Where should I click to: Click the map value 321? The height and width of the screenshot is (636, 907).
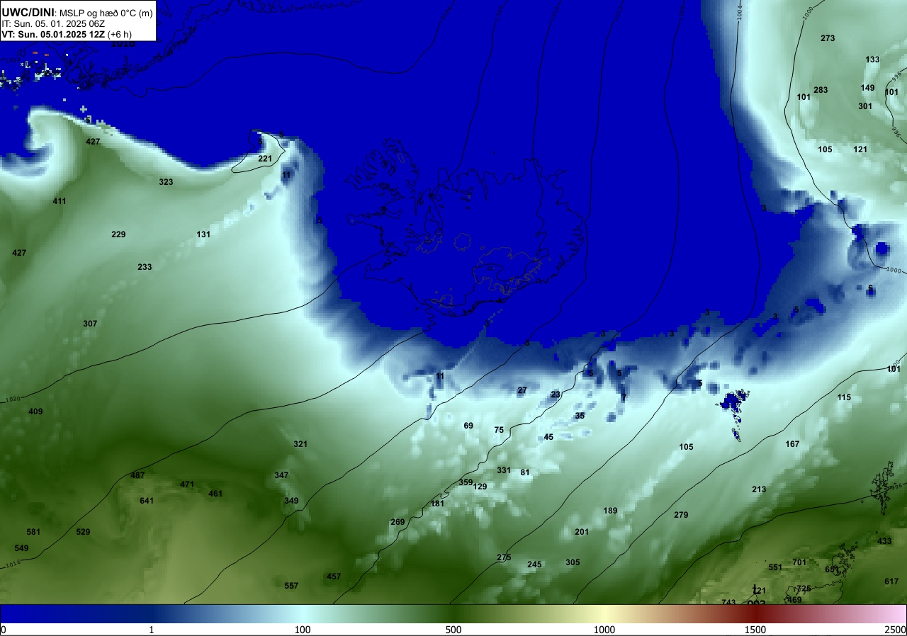pos(300,444)
